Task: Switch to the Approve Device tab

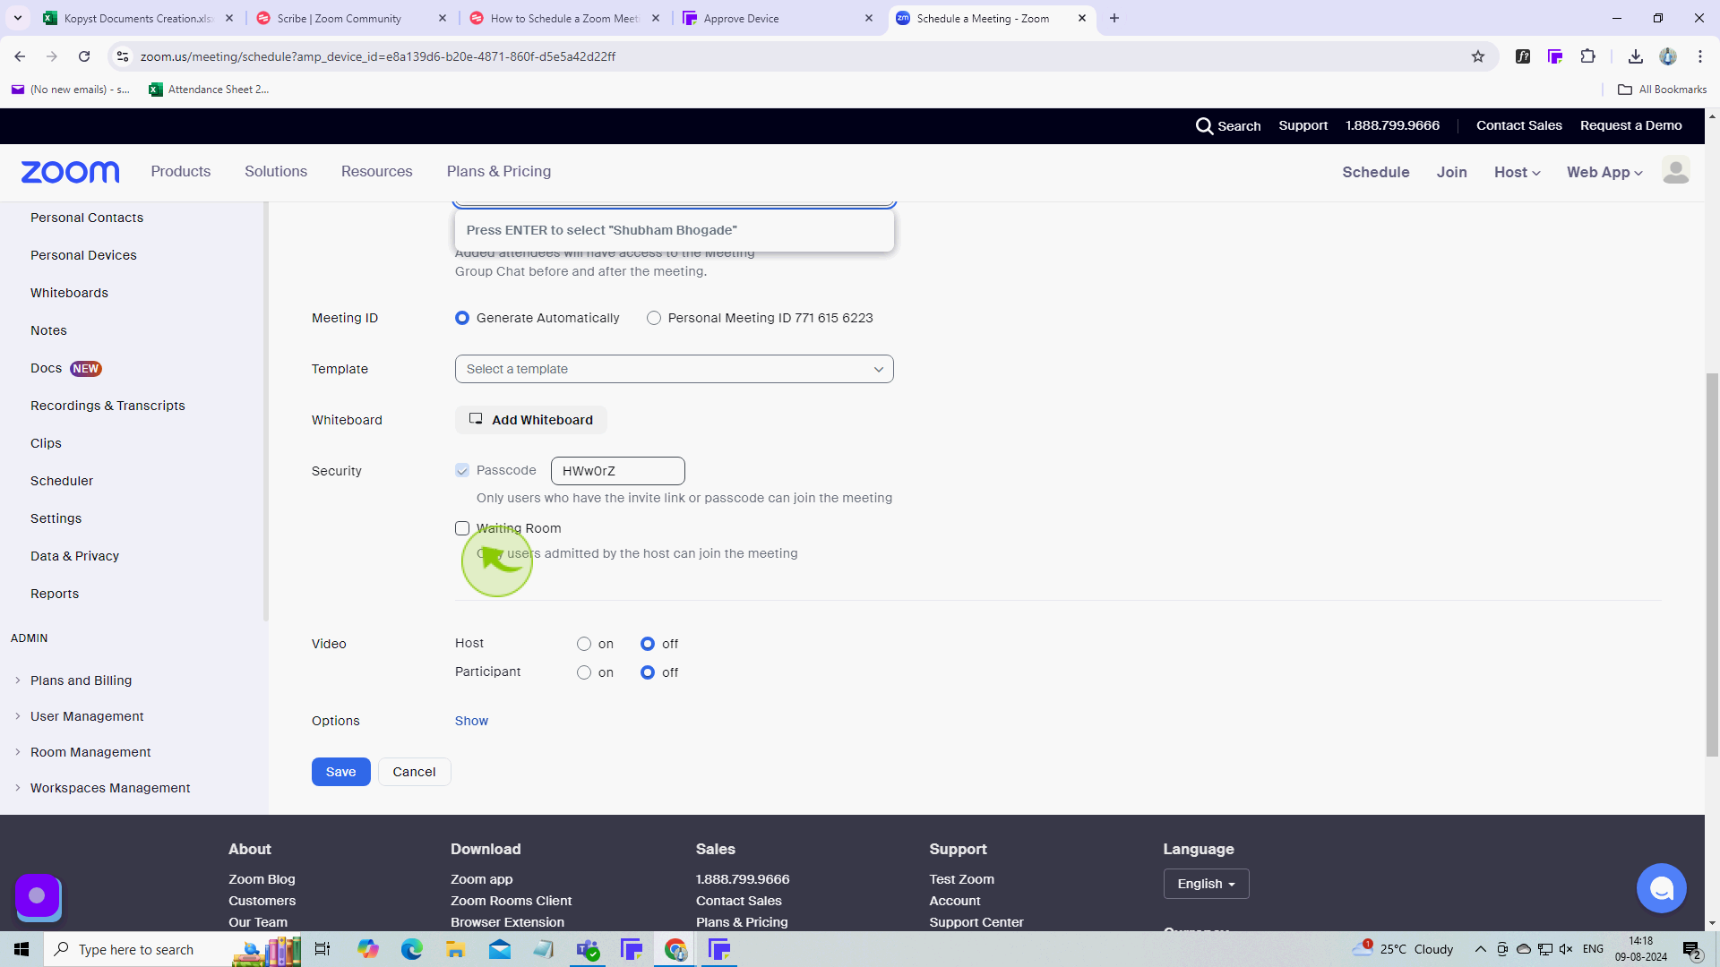Action: click(x=778, y=18)
